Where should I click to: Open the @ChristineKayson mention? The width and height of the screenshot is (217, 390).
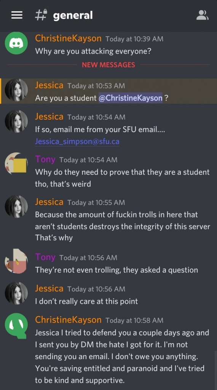pyautogui.click(x=131, y=98)
